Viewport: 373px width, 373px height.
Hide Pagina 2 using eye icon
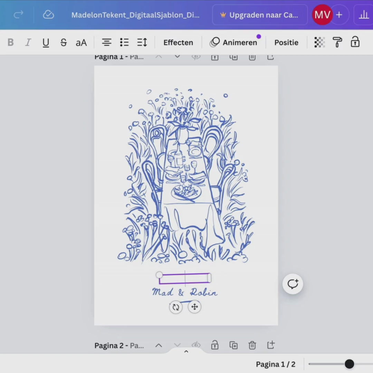pos(196,345)
